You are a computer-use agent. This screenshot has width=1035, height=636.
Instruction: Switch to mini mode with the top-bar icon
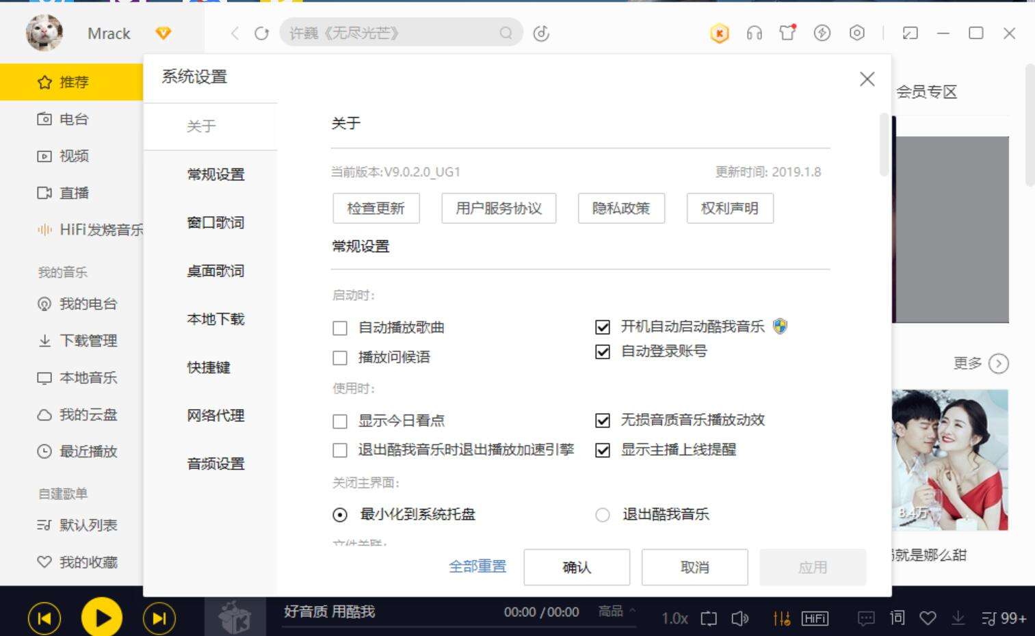pos(910,33)
